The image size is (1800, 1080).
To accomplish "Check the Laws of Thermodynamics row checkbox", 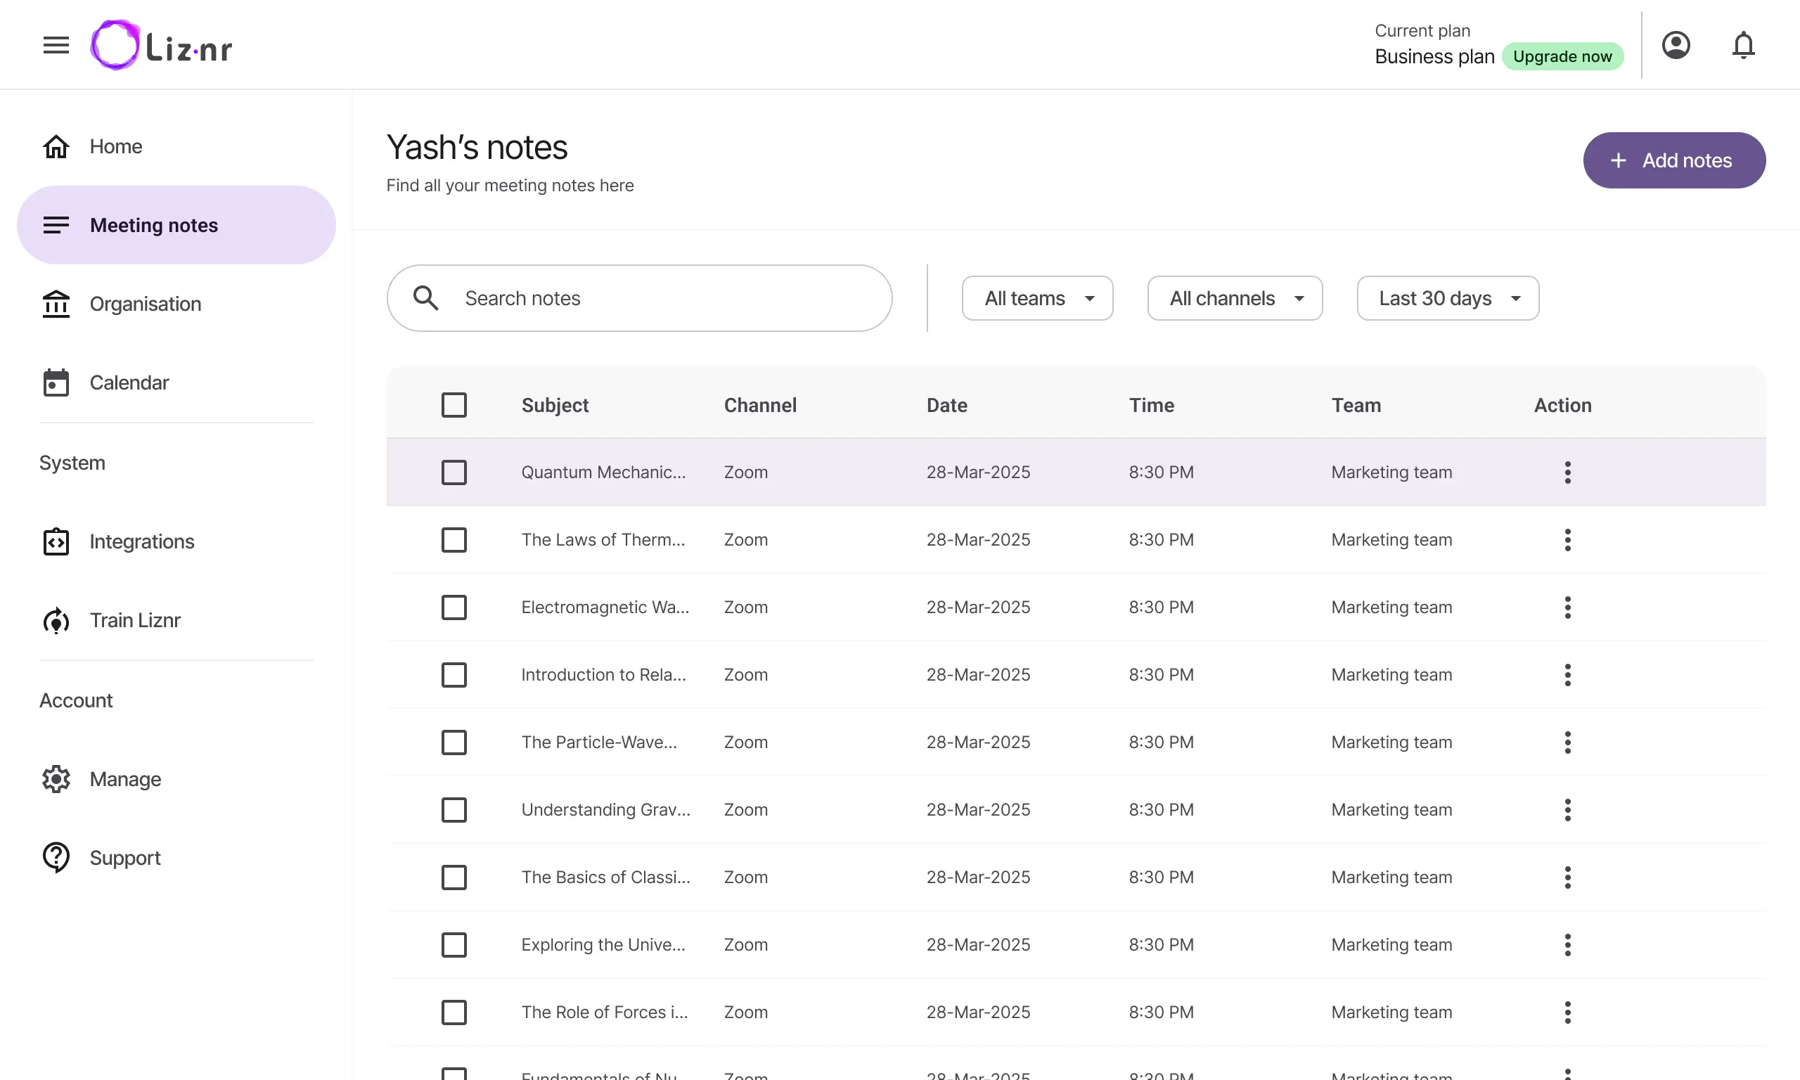I will [x=454, y=540].
